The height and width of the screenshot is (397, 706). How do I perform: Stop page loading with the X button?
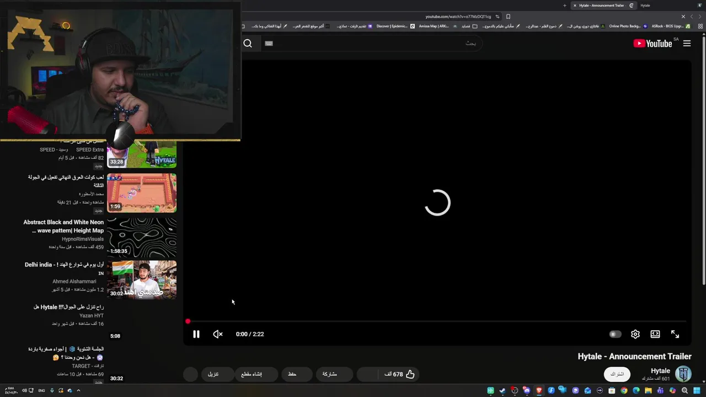[683, 17]
